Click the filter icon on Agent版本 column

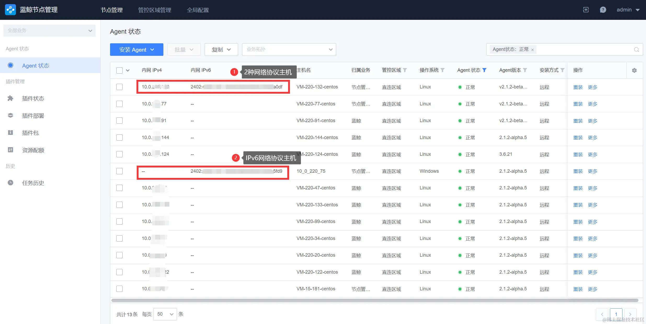[525, 70]
